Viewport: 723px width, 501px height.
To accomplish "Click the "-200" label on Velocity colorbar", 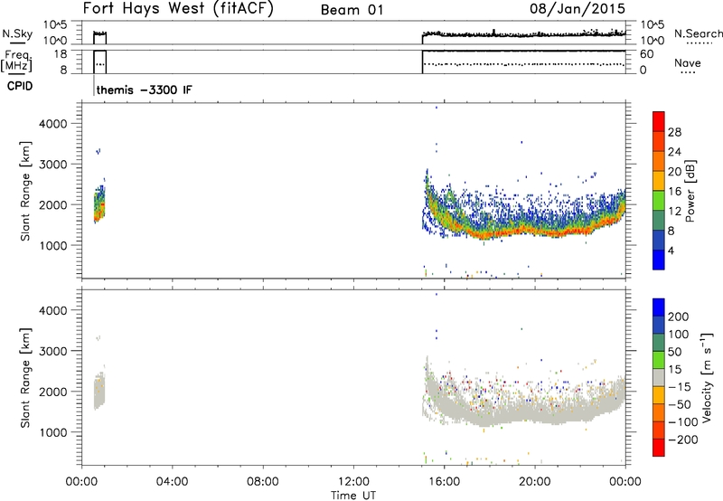I will tap(682, 440).
